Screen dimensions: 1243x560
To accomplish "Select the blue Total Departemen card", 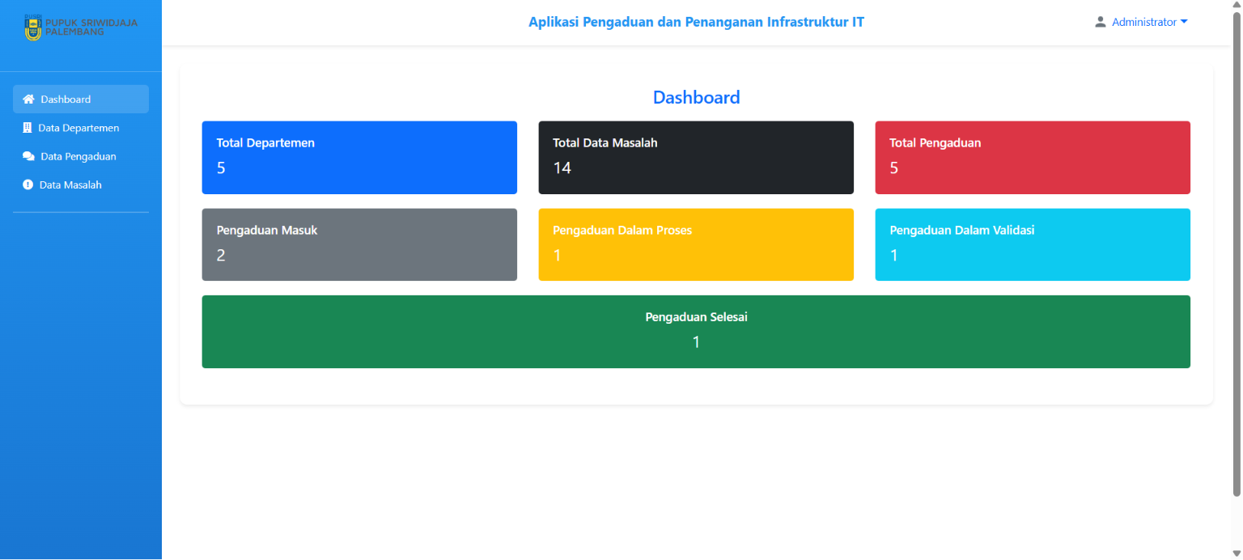I will [359, 158].
